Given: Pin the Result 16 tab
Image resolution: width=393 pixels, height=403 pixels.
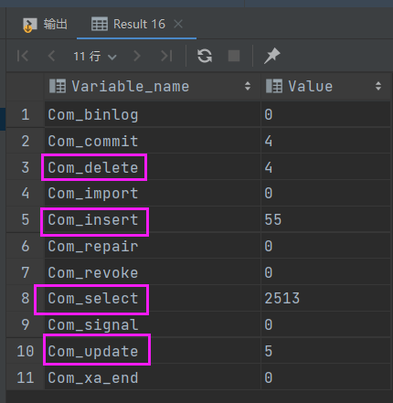Looking at the screenshot, I should tap(271, 56).
